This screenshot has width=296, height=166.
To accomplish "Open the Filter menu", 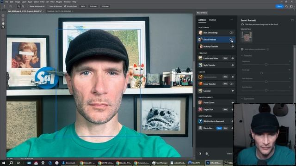I will pyautogui.click(x=42, y=2).
